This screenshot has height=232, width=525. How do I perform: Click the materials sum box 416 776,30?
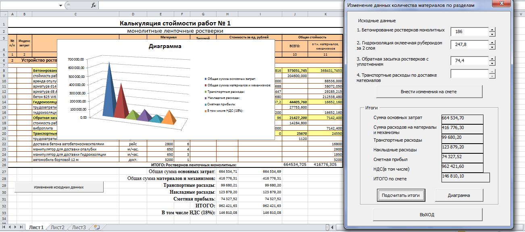pyautogui.click(x=462, y=129)
